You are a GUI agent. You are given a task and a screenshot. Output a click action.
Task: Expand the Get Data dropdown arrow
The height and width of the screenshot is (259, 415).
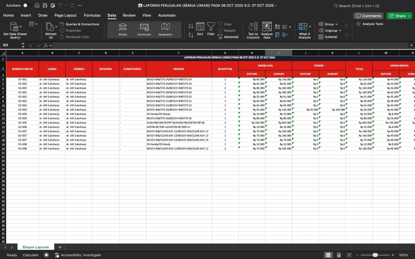pos(20,26)
